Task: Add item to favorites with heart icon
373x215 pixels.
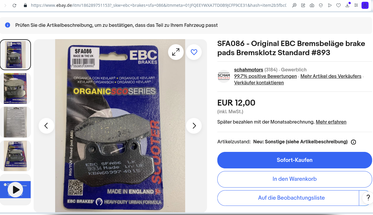Action: pyautogui.click(x=194, y=52)
